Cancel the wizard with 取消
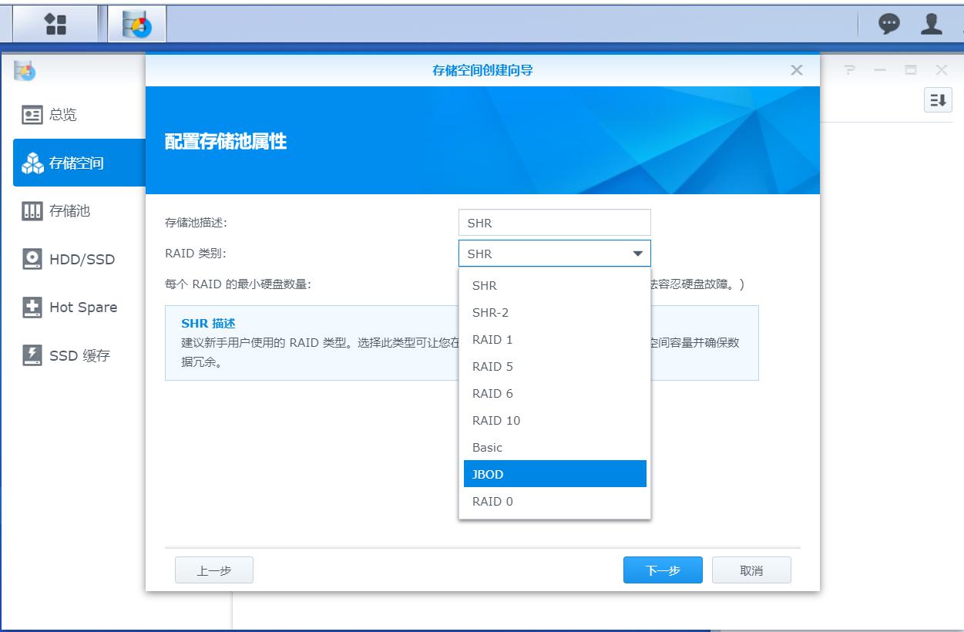 [751, 570]
